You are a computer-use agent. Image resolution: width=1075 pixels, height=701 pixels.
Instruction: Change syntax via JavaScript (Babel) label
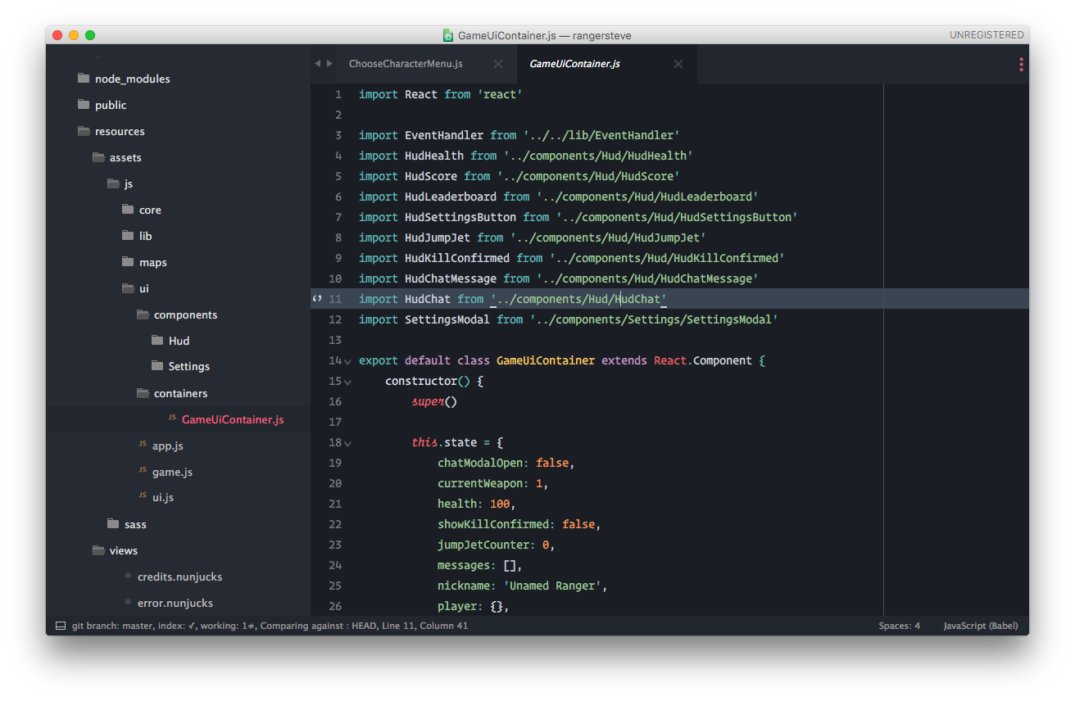click(980, 626)
